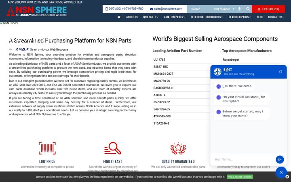This screenshot has height=182, width=291.
Task: Dismiss the cookie banner with the small X
Action: pos(287,177)
